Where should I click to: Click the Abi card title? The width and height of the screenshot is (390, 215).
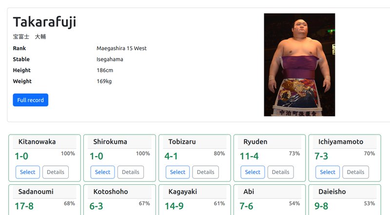click(x=249, y=192)
